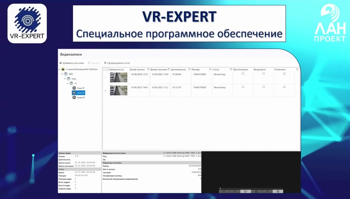Click the 'Сформировать отчет' document icon
Viewport: 350px width, 199px height.
pos(105,63)
